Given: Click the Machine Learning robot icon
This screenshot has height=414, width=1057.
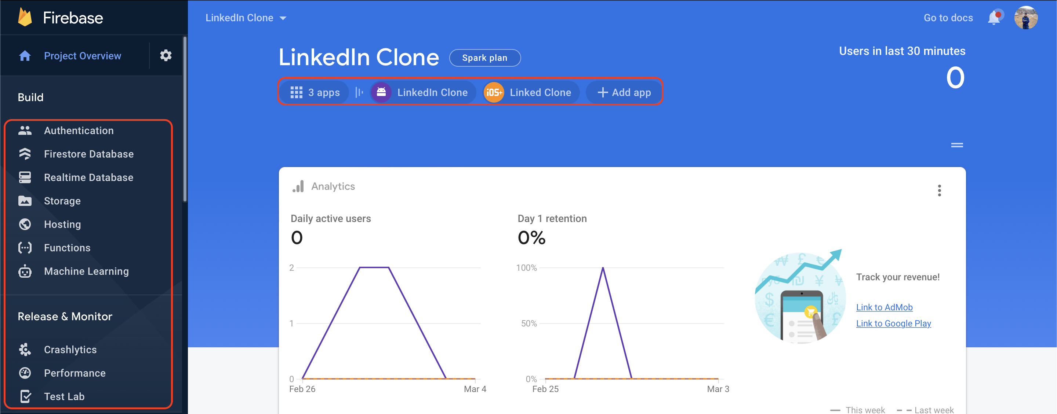Looking at the screenshot, I should 25,271.
